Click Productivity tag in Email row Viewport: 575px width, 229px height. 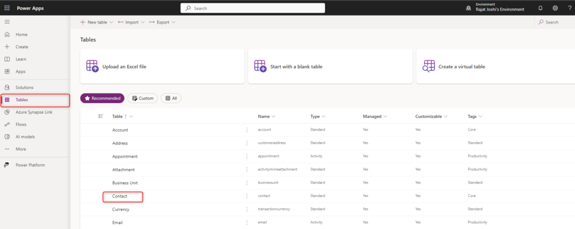477,222
